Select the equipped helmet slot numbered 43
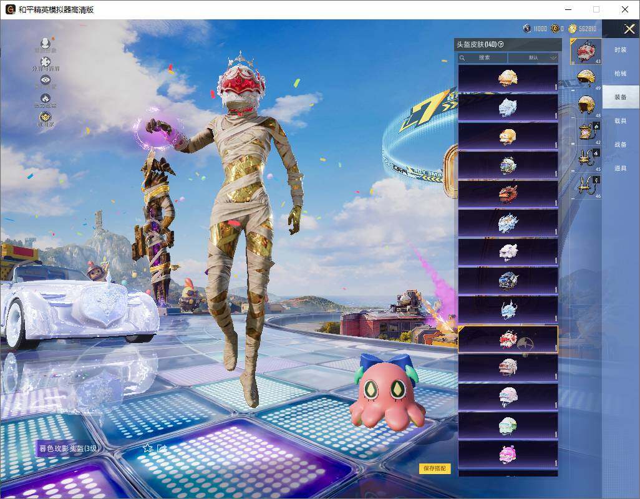The width and height of the screenshot is (640, 499). coord(586,51)
